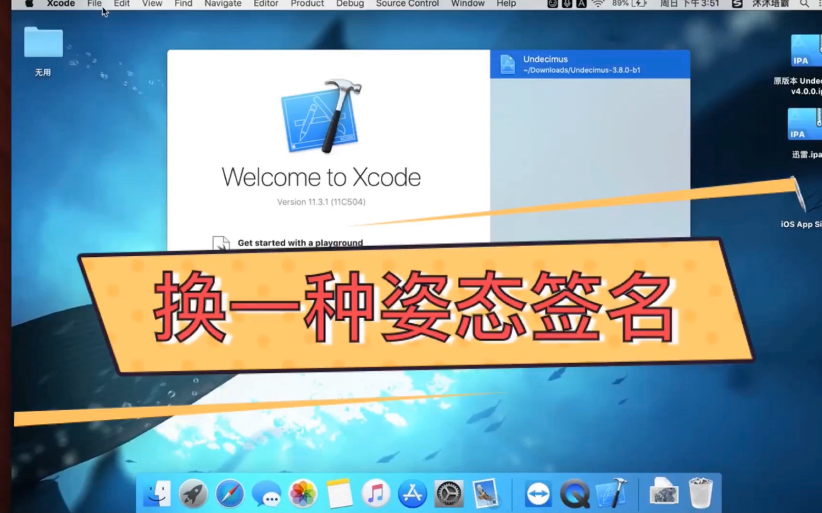The width and height of the screenshot is (822, 513).
Task: Select the 无用 folder on the desktop
Action: click(43, 51)
